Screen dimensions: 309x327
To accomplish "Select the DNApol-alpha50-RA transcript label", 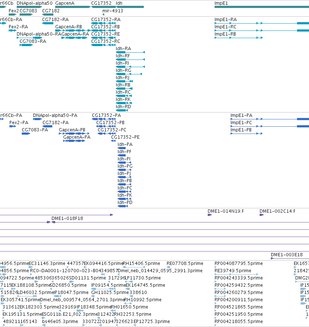I will [39, 34].
